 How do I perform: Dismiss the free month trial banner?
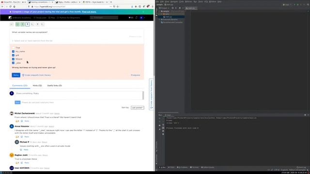pyautogui.click(x=143, y=12)
